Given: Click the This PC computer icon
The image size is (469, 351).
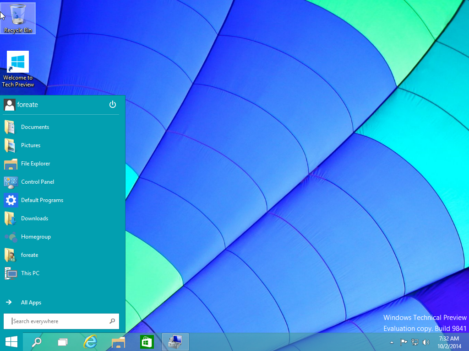Looking at the screenshot, I should coord(11,273).
